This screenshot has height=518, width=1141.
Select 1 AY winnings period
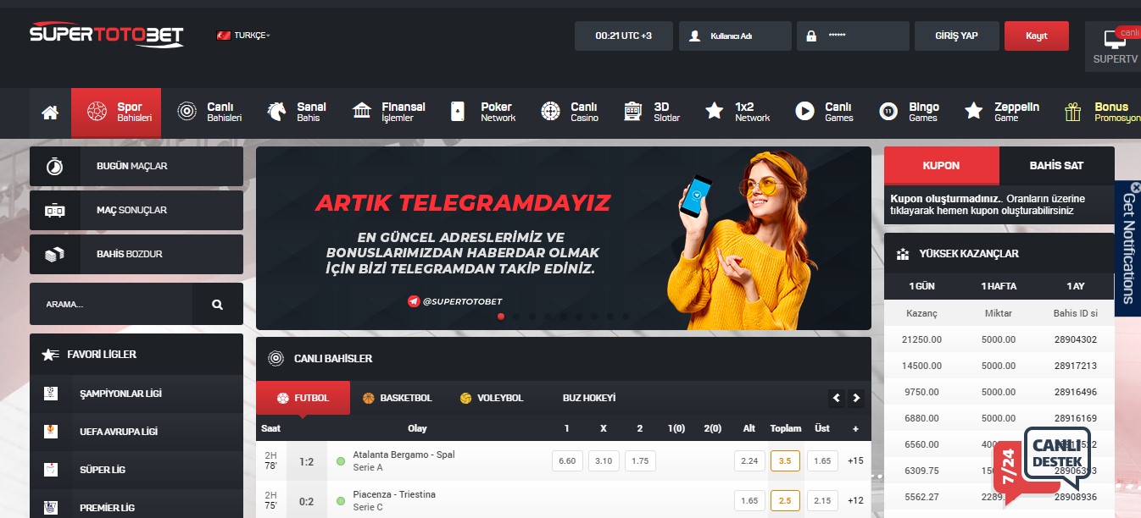click(1076, 286)
